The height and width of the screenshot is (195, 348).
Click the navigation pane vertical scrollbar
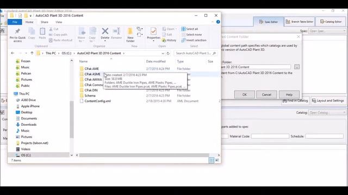pos(71,119)
